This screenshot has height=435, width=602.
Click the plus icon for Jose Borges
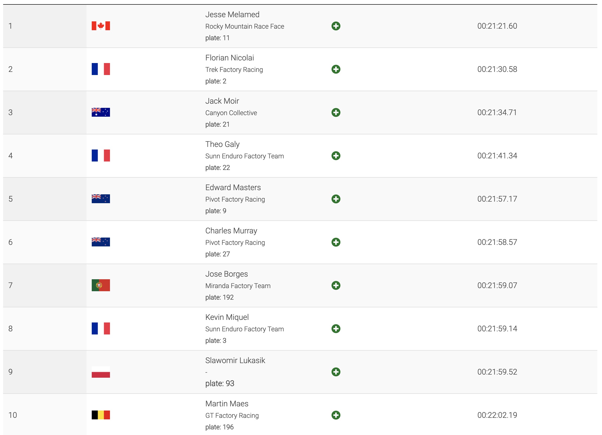tap(336, 285)
